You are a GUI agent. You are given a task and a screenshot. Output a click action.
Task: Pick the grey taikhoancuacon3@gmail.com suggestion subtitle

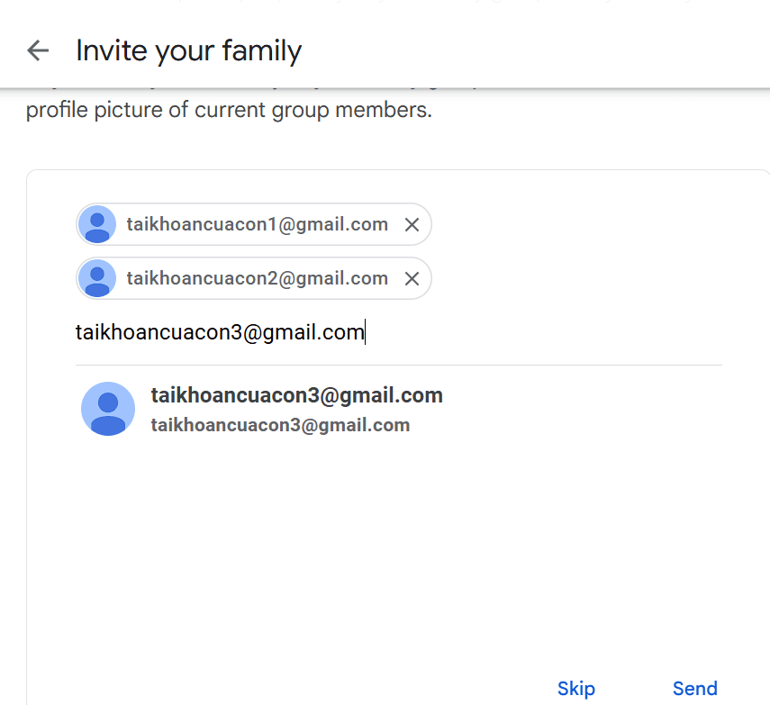280,425
